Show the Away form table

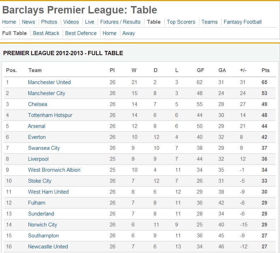128,33
